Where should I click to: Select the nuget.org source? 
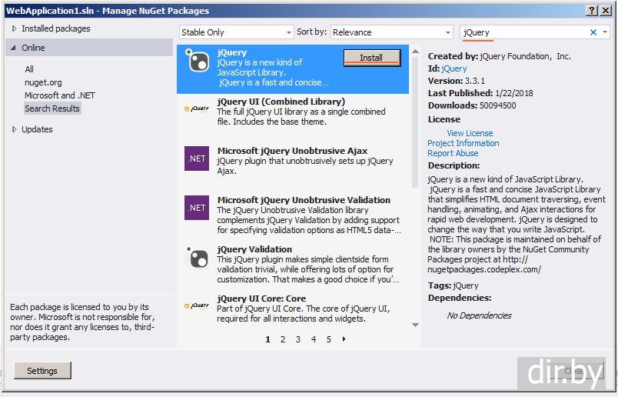43,82
